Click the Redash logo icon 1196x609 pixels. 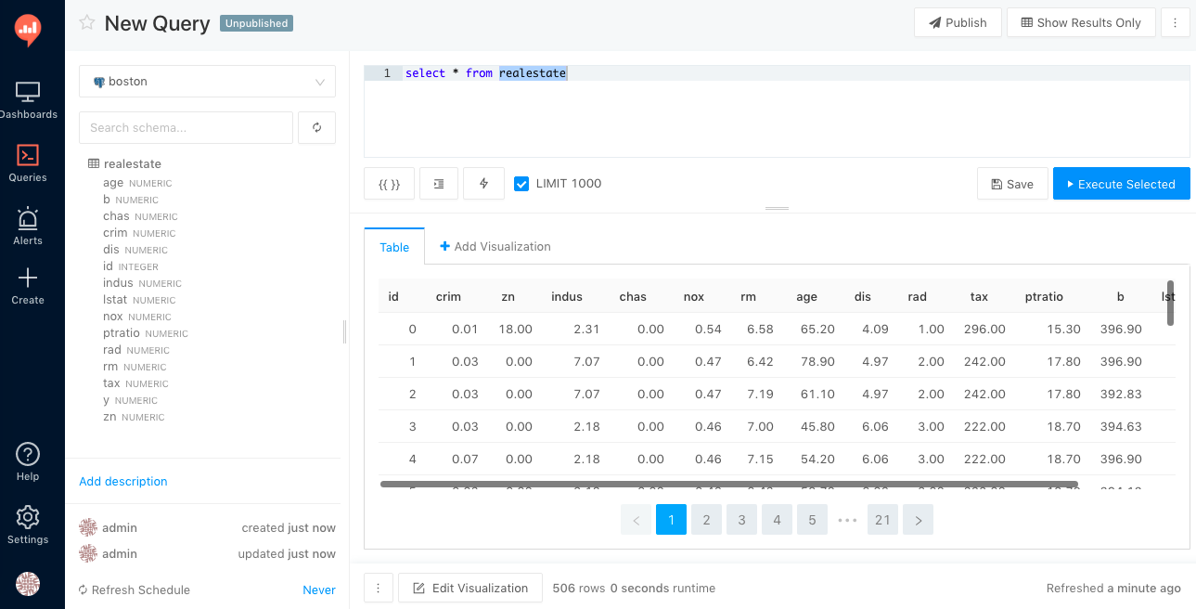click(x=28, y=30)
